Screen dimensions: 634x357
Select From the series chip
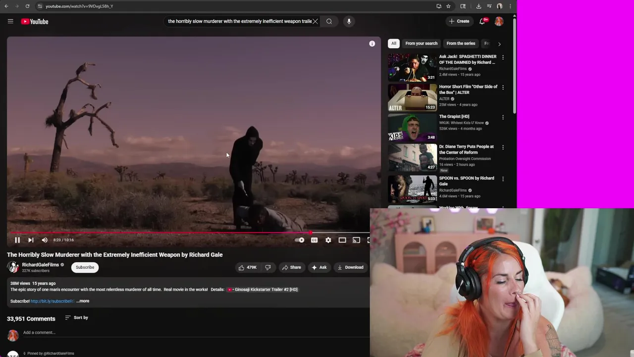coord(461,44)
